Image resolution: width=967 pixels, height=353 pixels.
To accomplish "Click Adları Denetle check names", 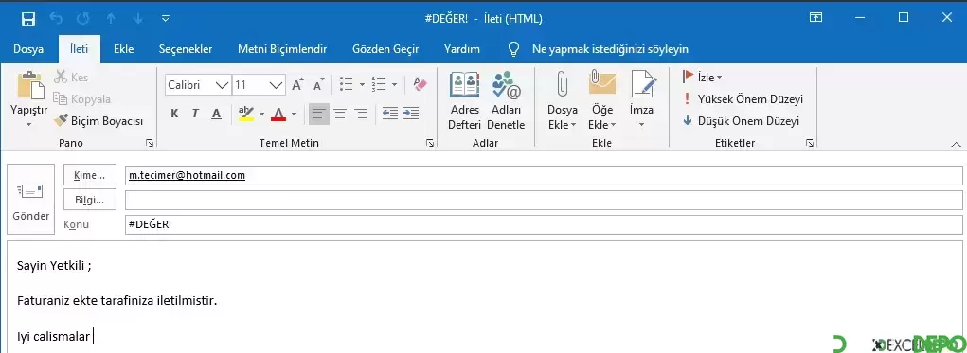I will (x=506, y=101).
